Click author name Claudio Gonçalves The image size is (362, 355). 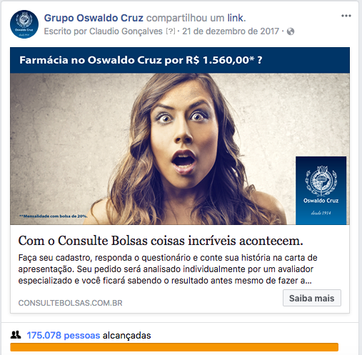point(126,31)
